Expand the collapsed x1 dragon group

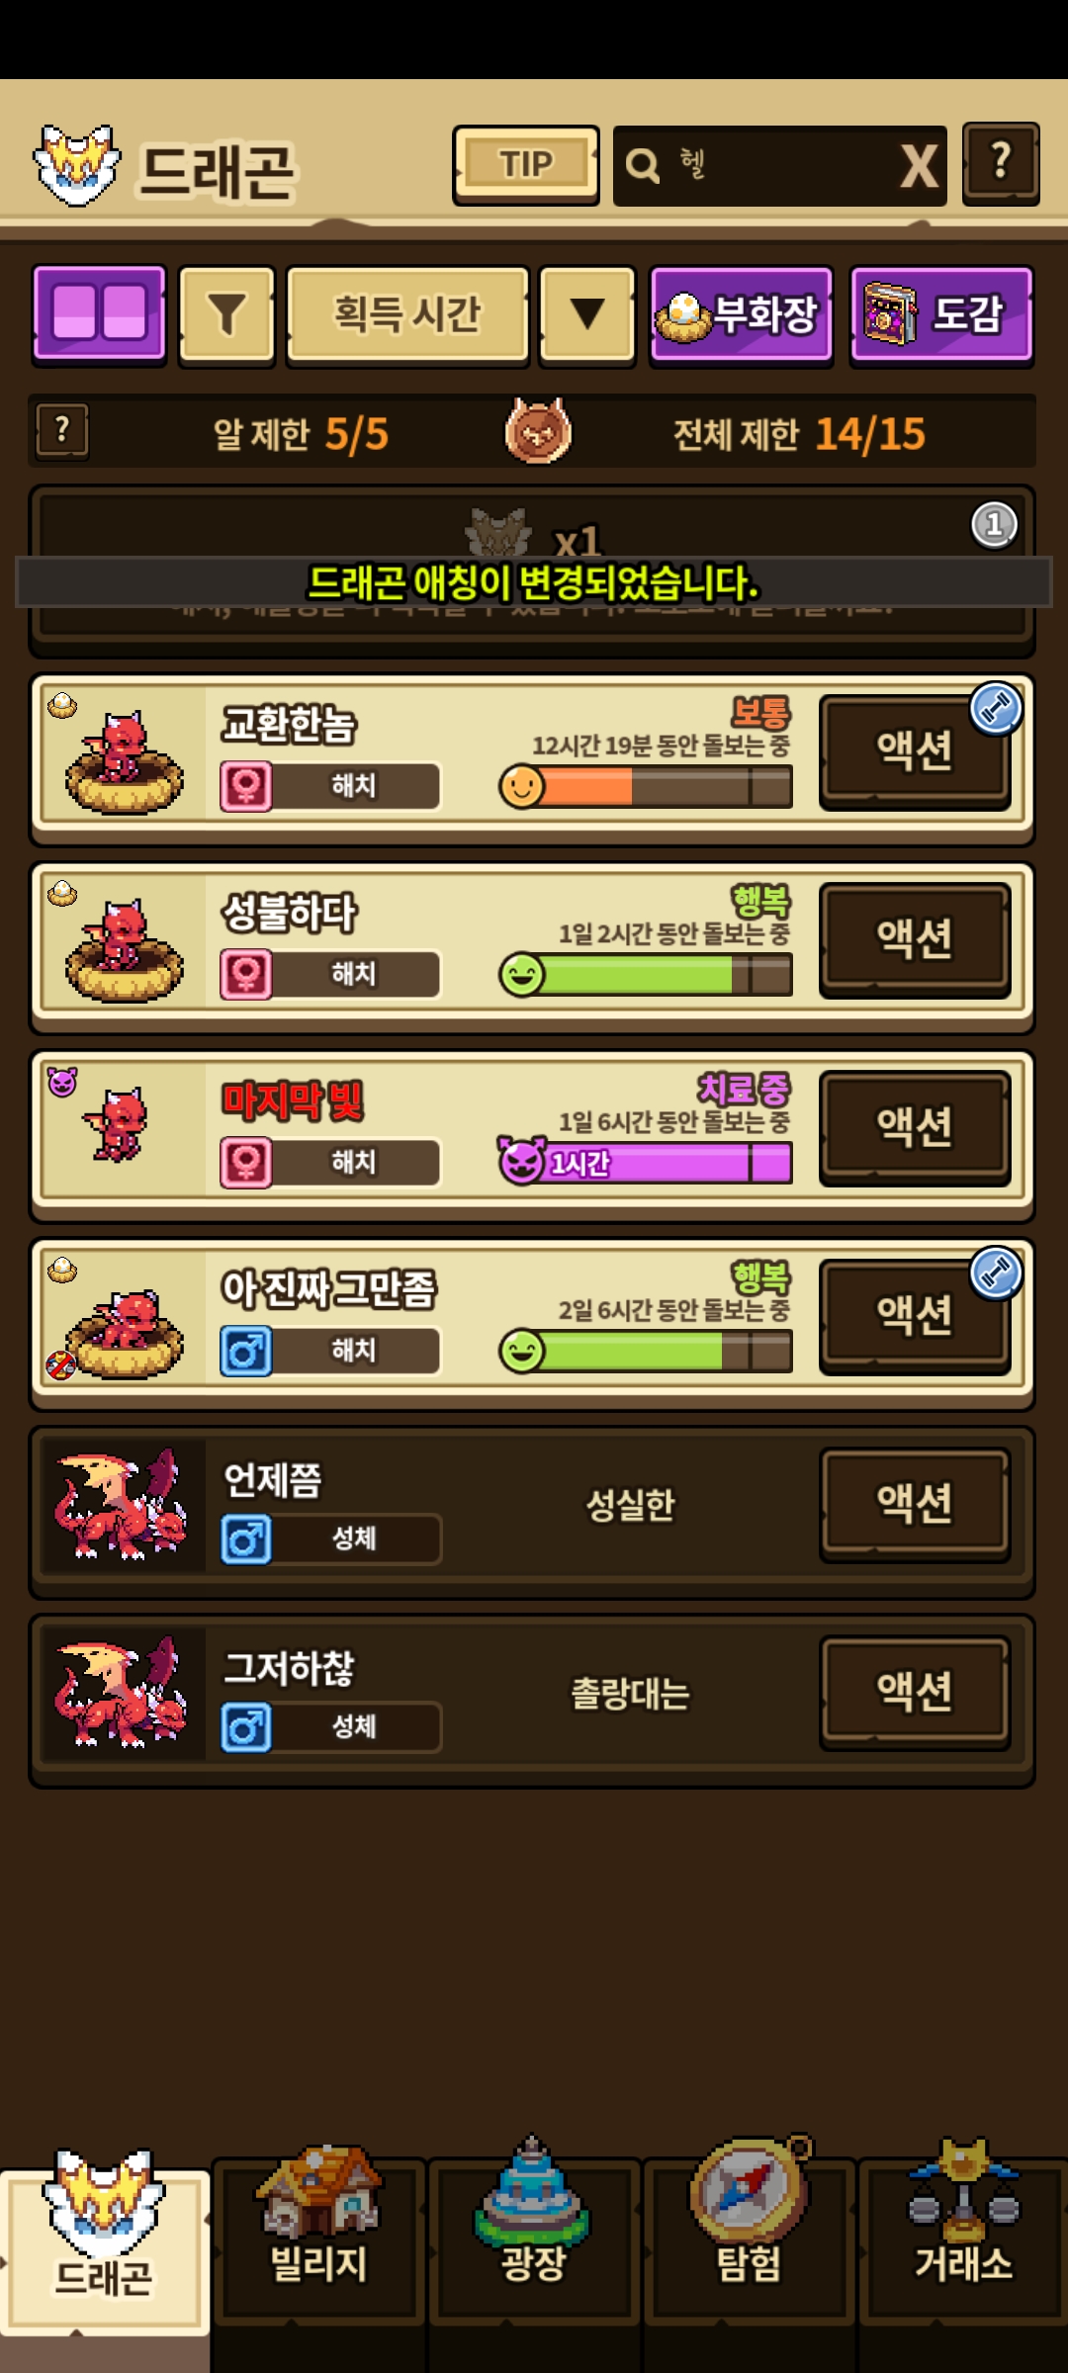[532, 571]
